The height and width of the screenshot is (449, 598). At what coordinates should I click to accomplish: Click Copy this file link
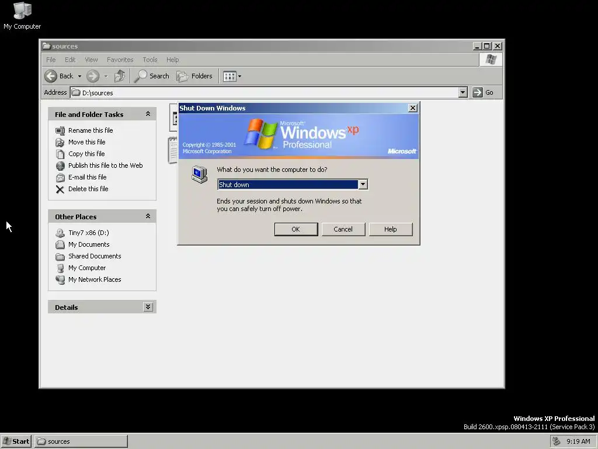[86, 154]
